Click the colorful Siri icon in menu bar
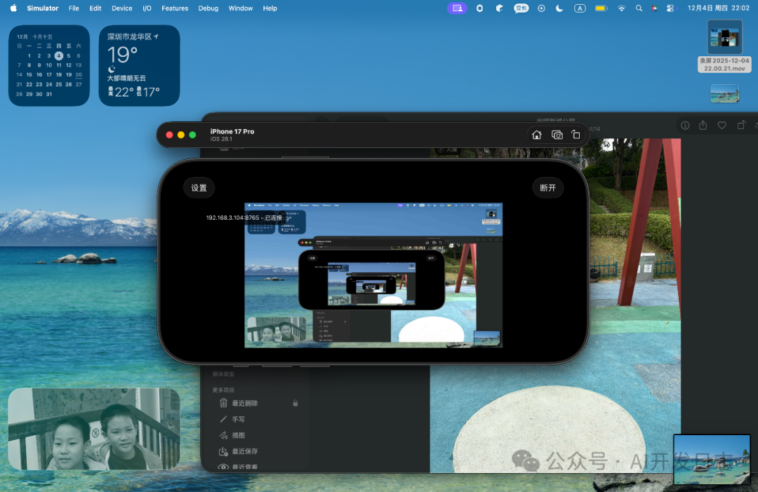 pyautogui.click(x=654, y=8)
